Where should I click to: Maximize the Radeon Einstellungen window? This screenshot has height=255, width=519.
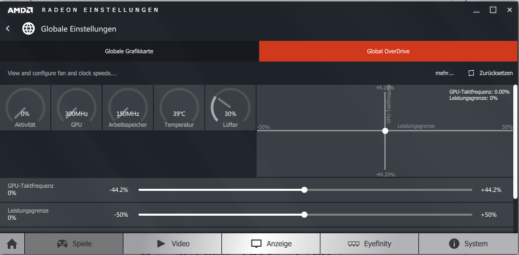[x=493, y=10]
